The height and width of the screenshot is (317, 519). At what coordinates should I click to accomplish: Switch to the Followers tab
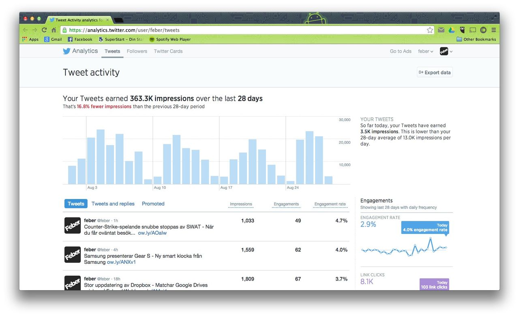(137, 51)
